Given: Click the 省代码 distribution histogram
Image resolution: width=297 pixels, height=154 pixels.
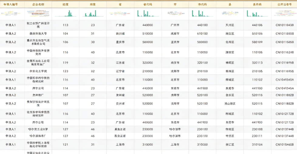Looking at the screenshot, I should pos(148,13).
